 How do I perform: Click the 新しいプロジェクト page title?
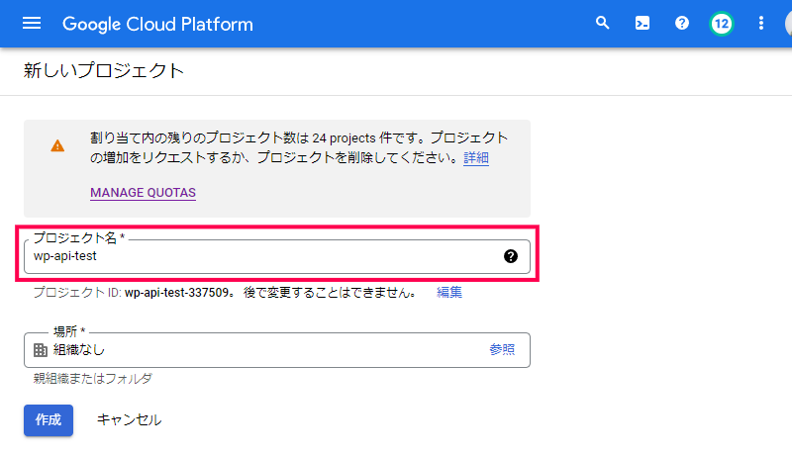point(104,70)
